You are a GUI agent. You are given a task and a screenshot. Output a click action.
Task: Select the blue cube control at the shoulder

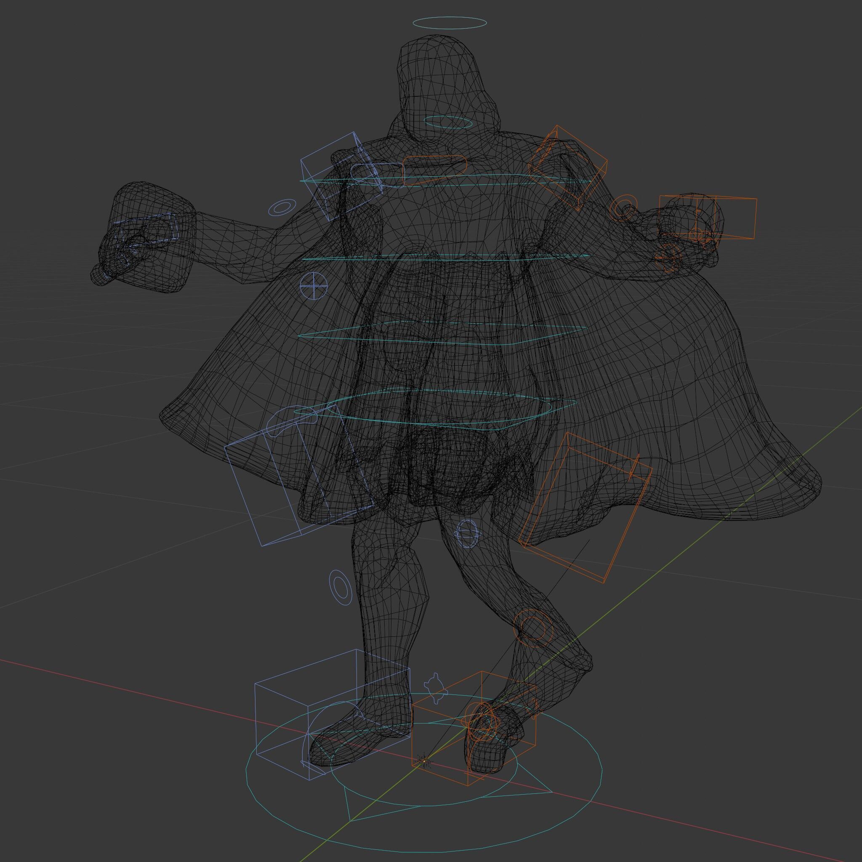(x=342, y=176)
